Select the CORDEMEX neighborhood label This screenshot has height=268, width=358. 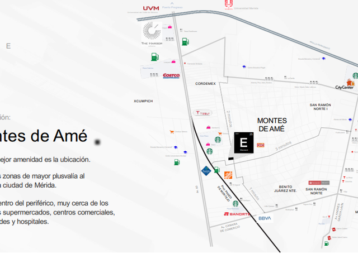coord(205,84)
